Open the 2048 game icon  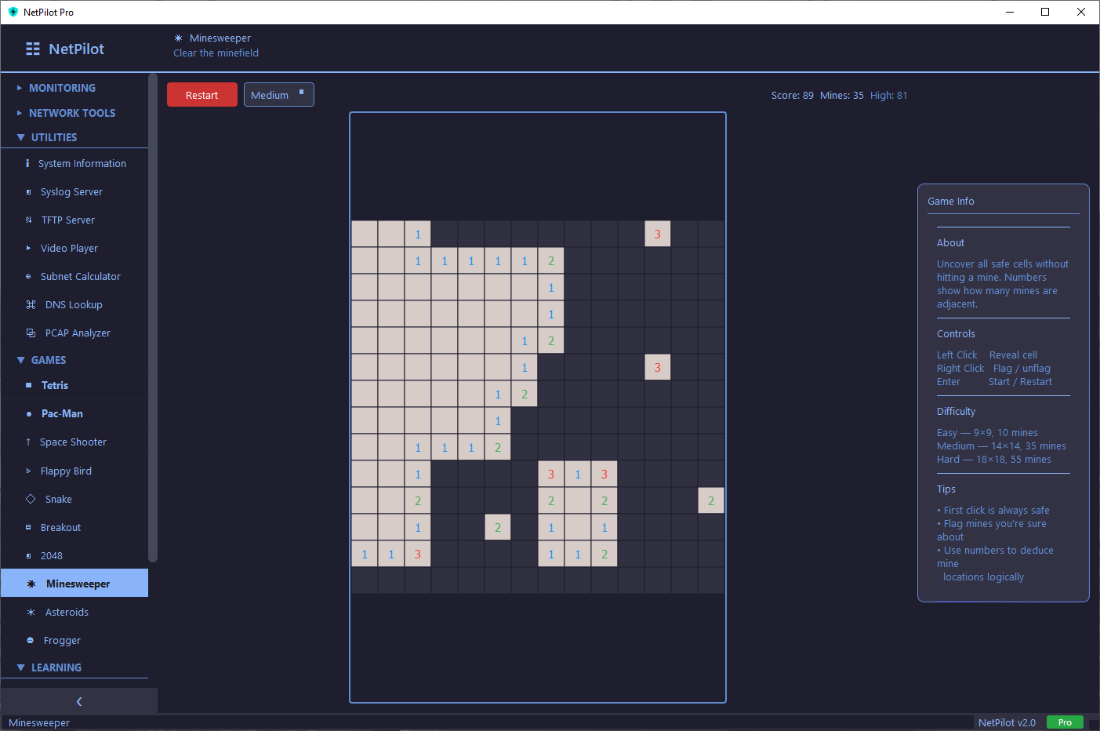pyautogui.click(x=28, y=555)
